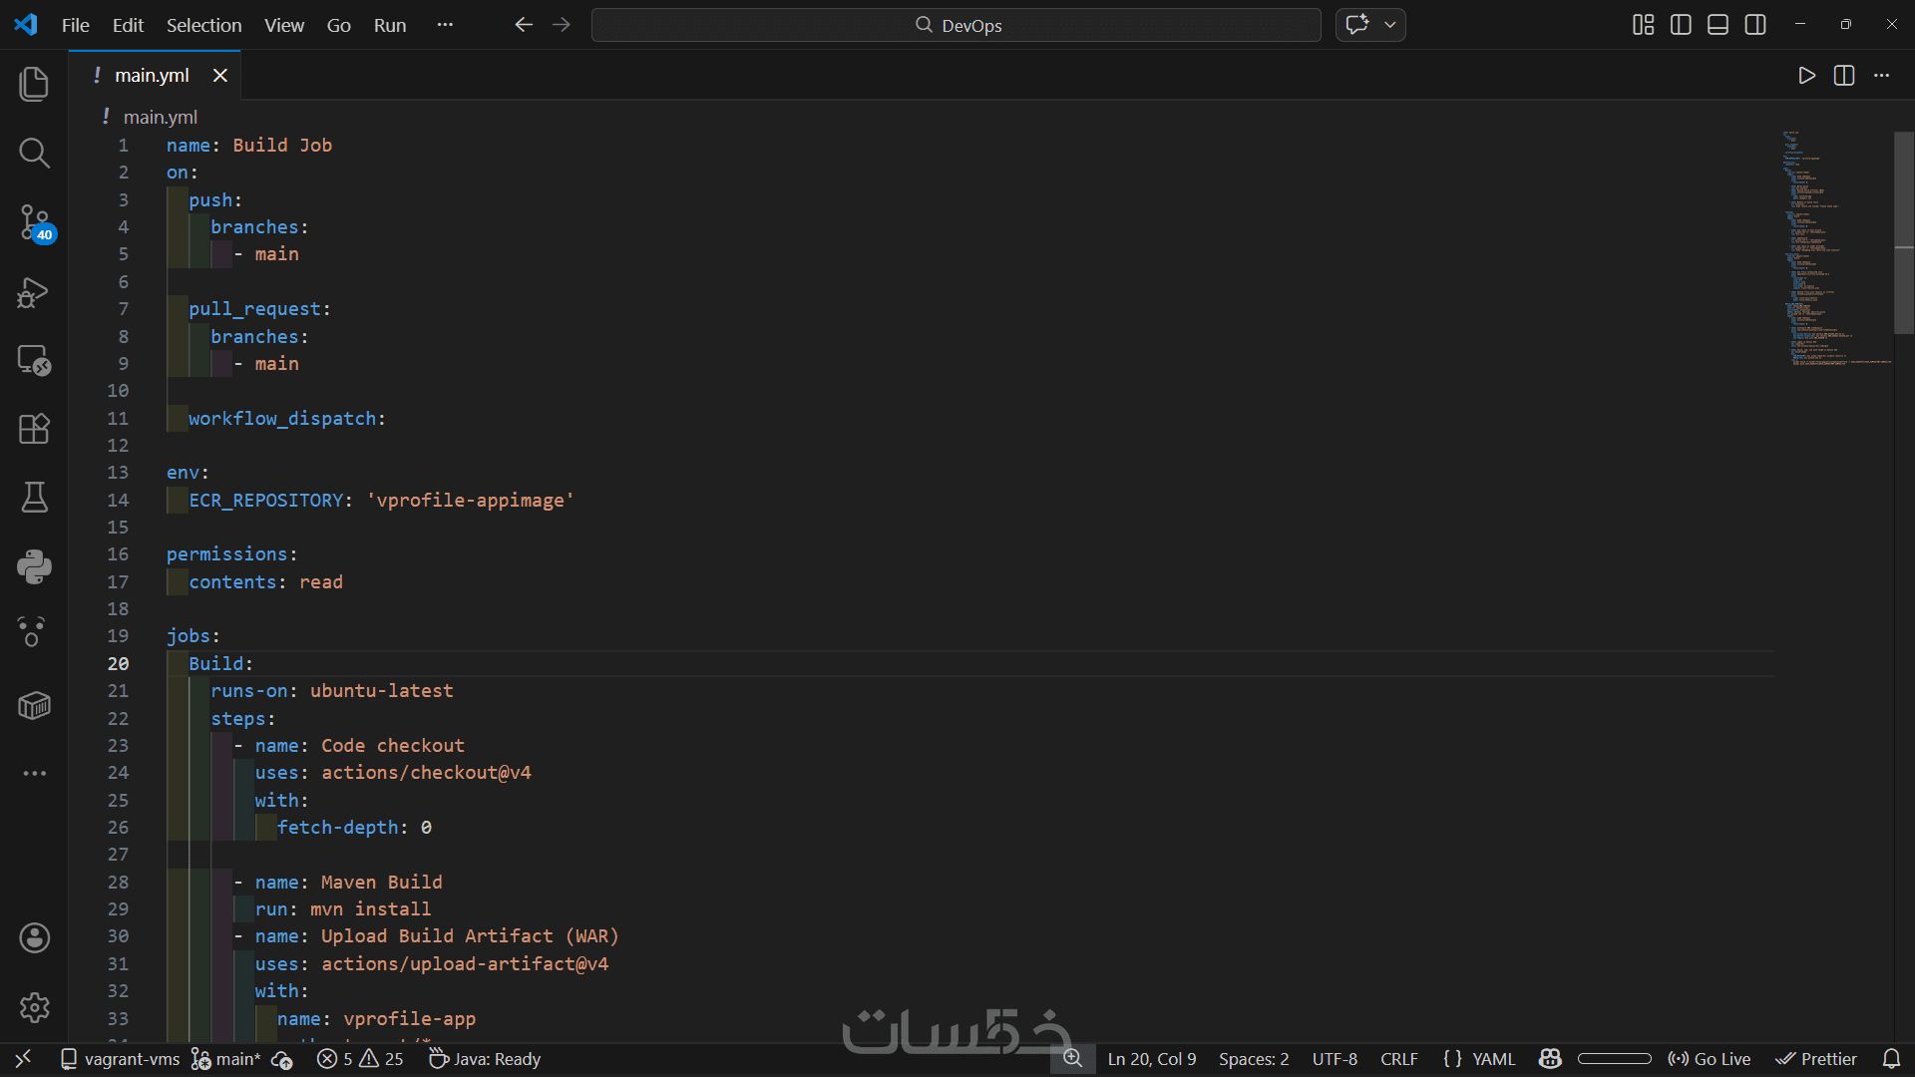Viewport: 1915px width, 1077px height.
Task: Toggle the bottom panel layout button
Action: click(x=1718, y=25)
